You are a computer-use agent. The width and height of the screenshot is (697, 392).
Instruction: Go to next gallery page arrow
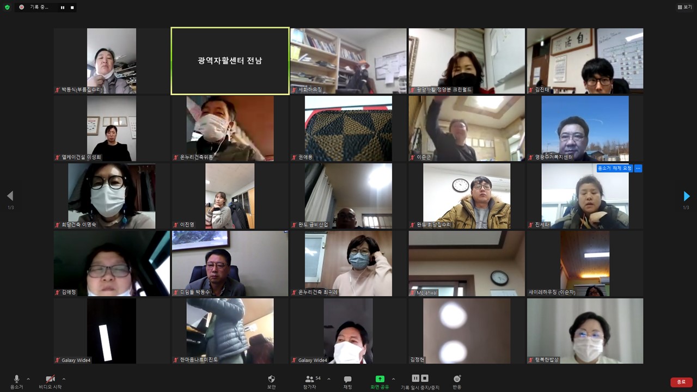(x=686, y=196)
